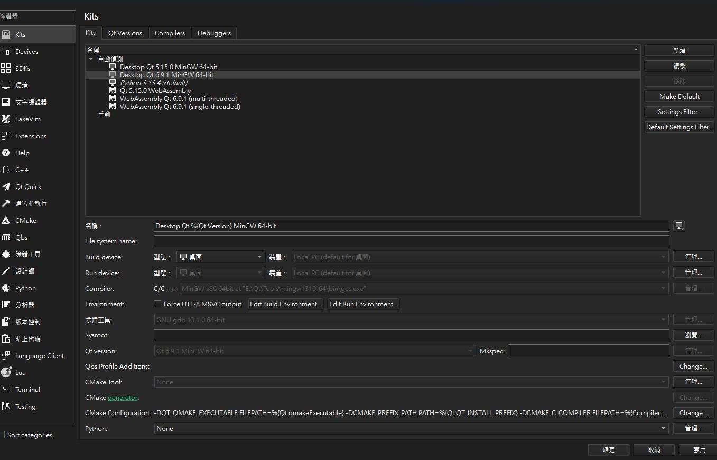
Task: Click the 複製 button
Action: (x=679, y=65)
